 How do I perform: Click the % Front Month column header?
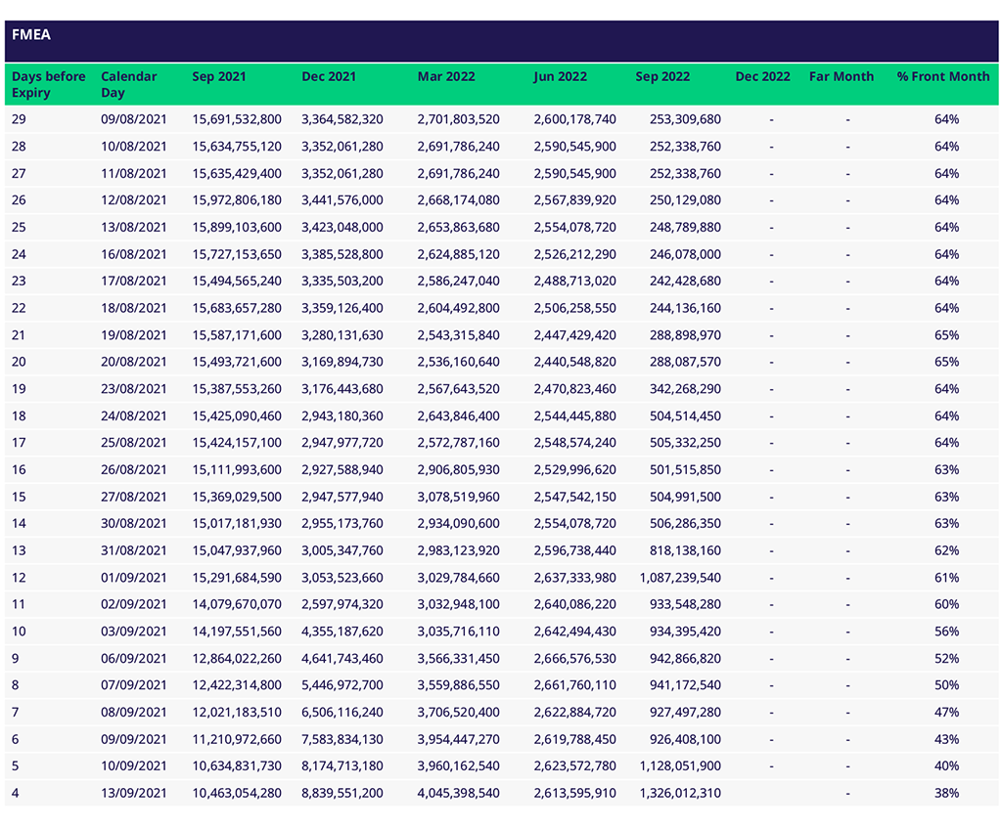pos(943,76)
